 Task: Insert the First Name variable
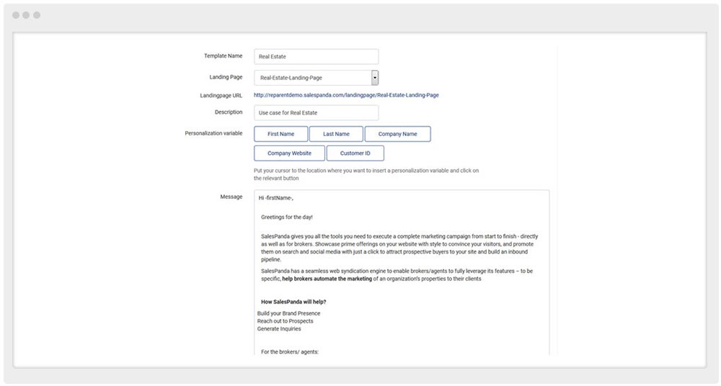coord(281,134)
